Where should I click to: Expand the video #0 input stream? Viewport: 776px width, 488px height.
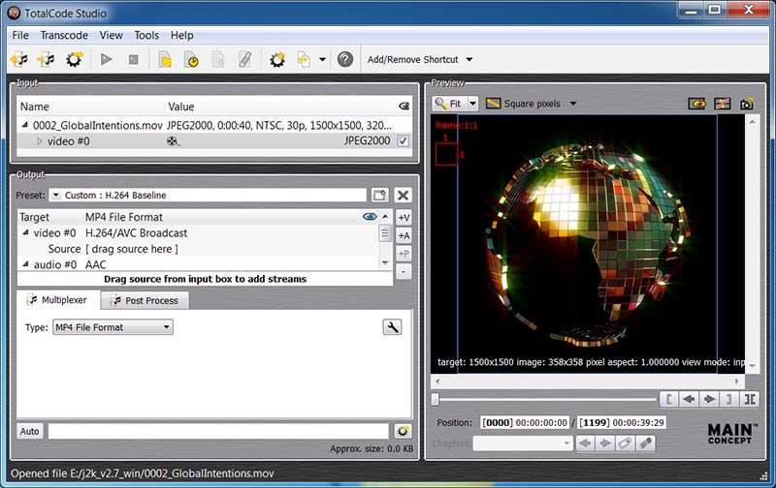coord(39,141)
